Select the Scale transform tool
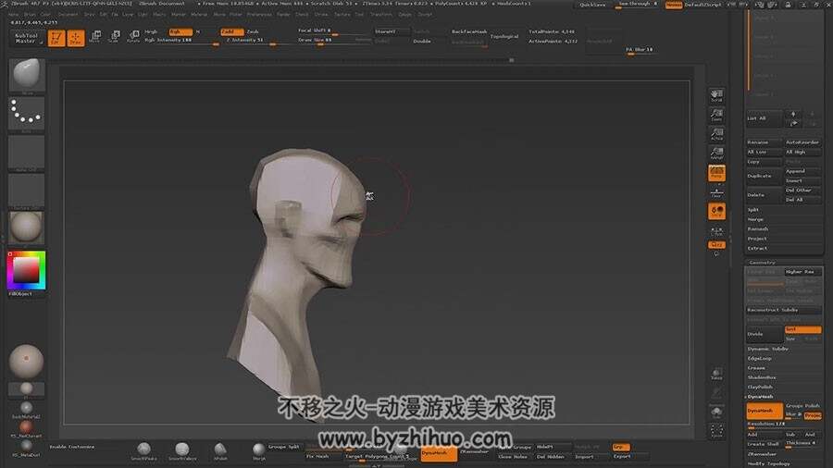Image resolution: width=833 pixels, height=468 pixels. 114,37
